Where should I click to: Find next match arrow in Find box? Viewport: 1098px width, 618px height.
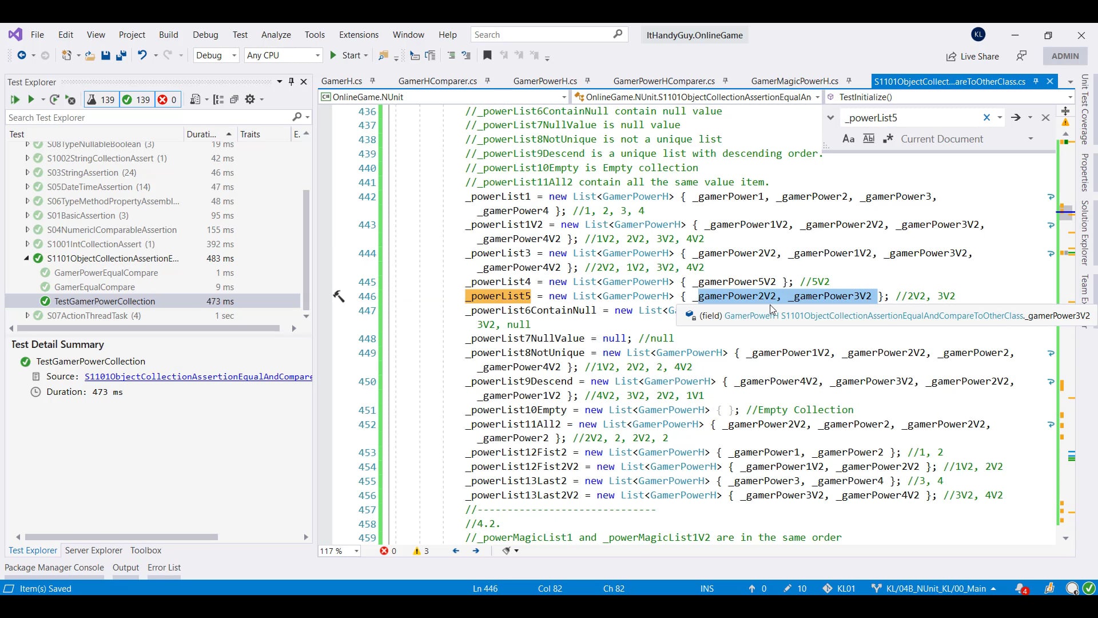point(1016,117)
